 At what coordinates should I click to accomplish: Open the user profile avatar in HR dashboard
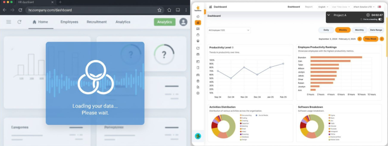coord(183,22)
